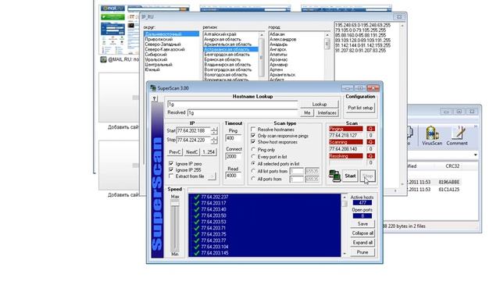Click the Start IP field 77.64.202.188
The image size is (500, 281).
click(x=194, y=130)
